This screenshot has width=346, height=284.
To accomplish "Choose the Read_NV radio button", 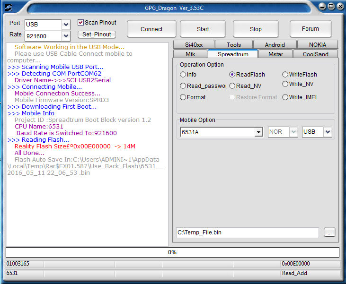I will [x=232, y=86].
